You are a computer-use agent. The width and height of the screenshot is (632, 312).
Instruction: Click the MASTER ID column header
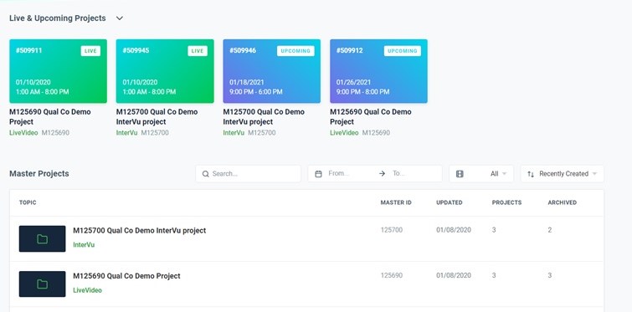[396, 202]
